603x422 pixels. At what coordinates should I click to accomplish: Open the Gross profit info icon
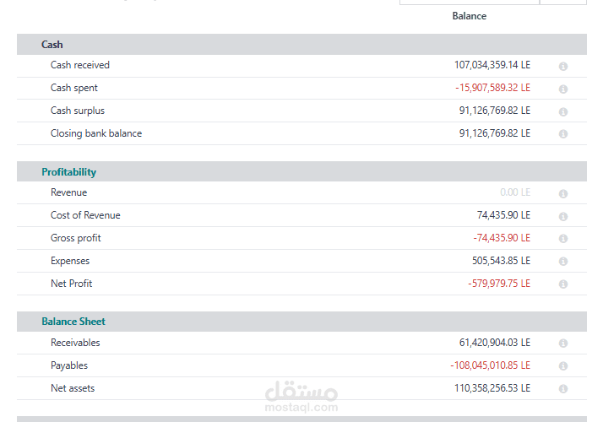click(562, 239)
